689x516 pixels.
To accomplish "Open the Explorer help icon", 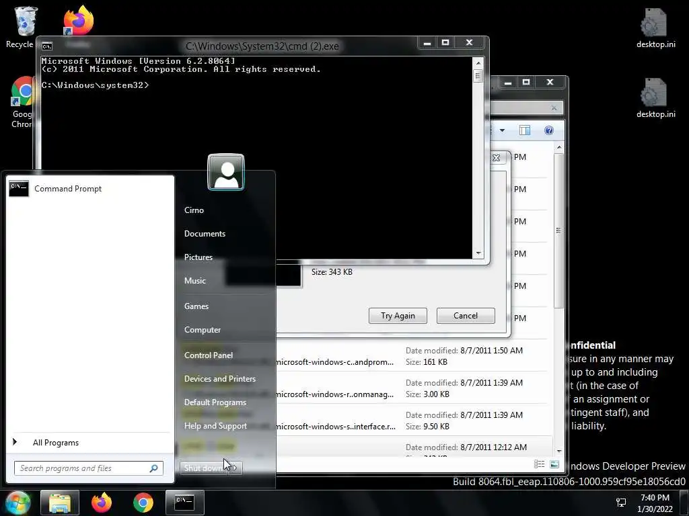I will [549, 130].
